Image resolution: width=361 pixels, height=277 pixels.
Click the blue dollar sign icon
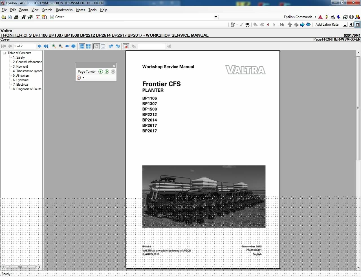pos(339,17)
